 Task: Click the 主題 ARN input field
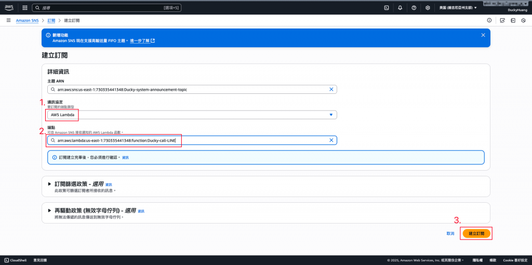pos(192,90)
